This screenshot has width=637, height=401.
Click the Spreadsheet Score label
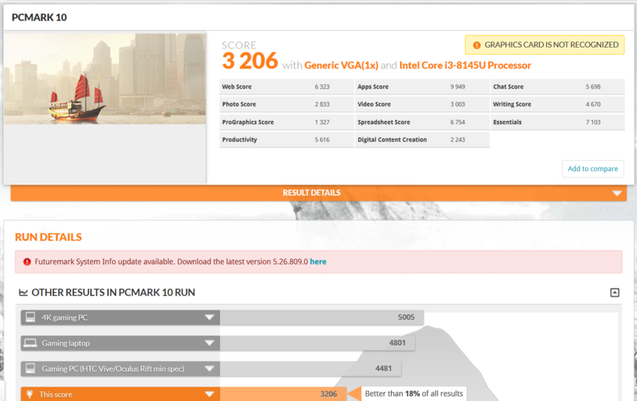coord(384,123)
